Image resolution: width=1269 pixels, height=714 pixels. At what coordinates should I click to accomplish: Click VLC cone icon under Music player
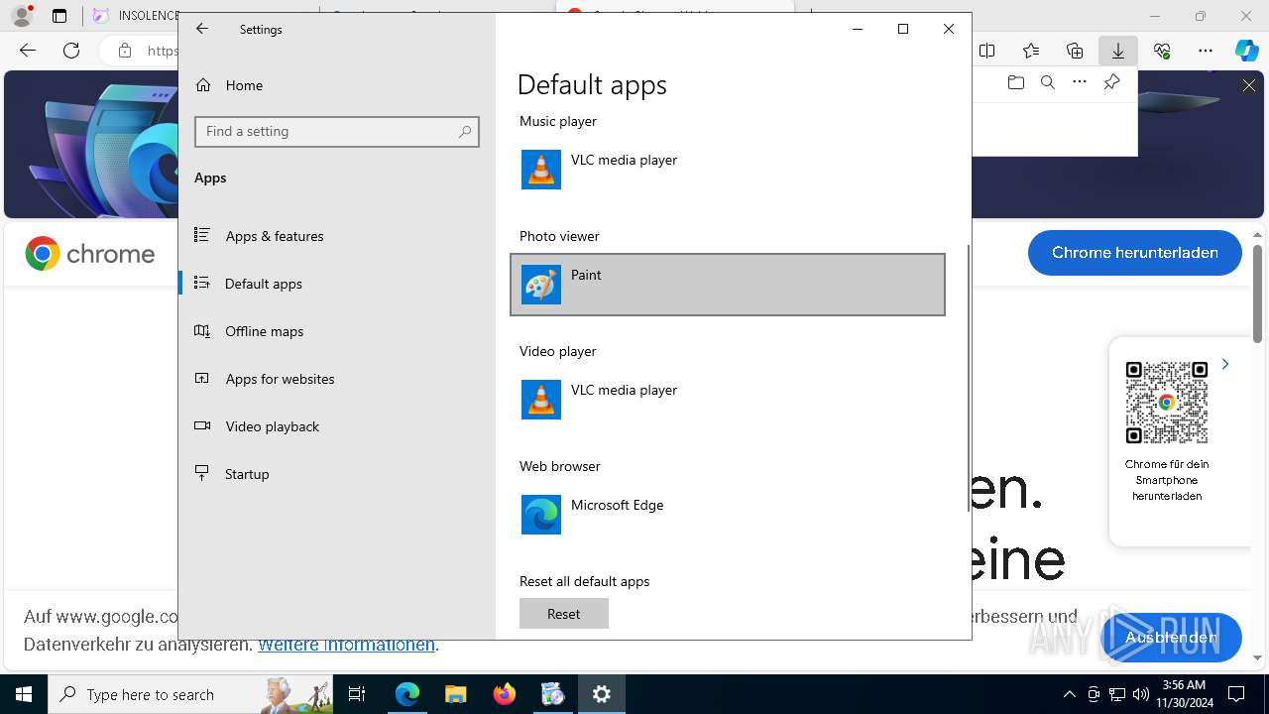(541, 170)
